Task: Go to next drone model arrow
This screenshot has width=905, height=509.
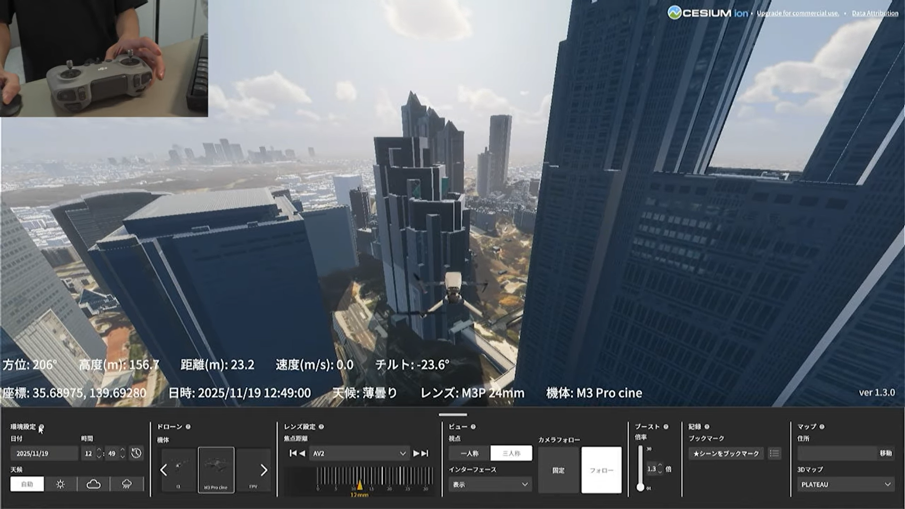Action: point(263,470)
